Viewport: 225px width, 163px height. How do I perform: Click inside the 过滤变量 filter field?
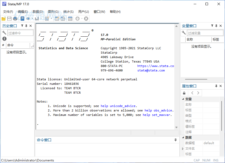(205, 33)
